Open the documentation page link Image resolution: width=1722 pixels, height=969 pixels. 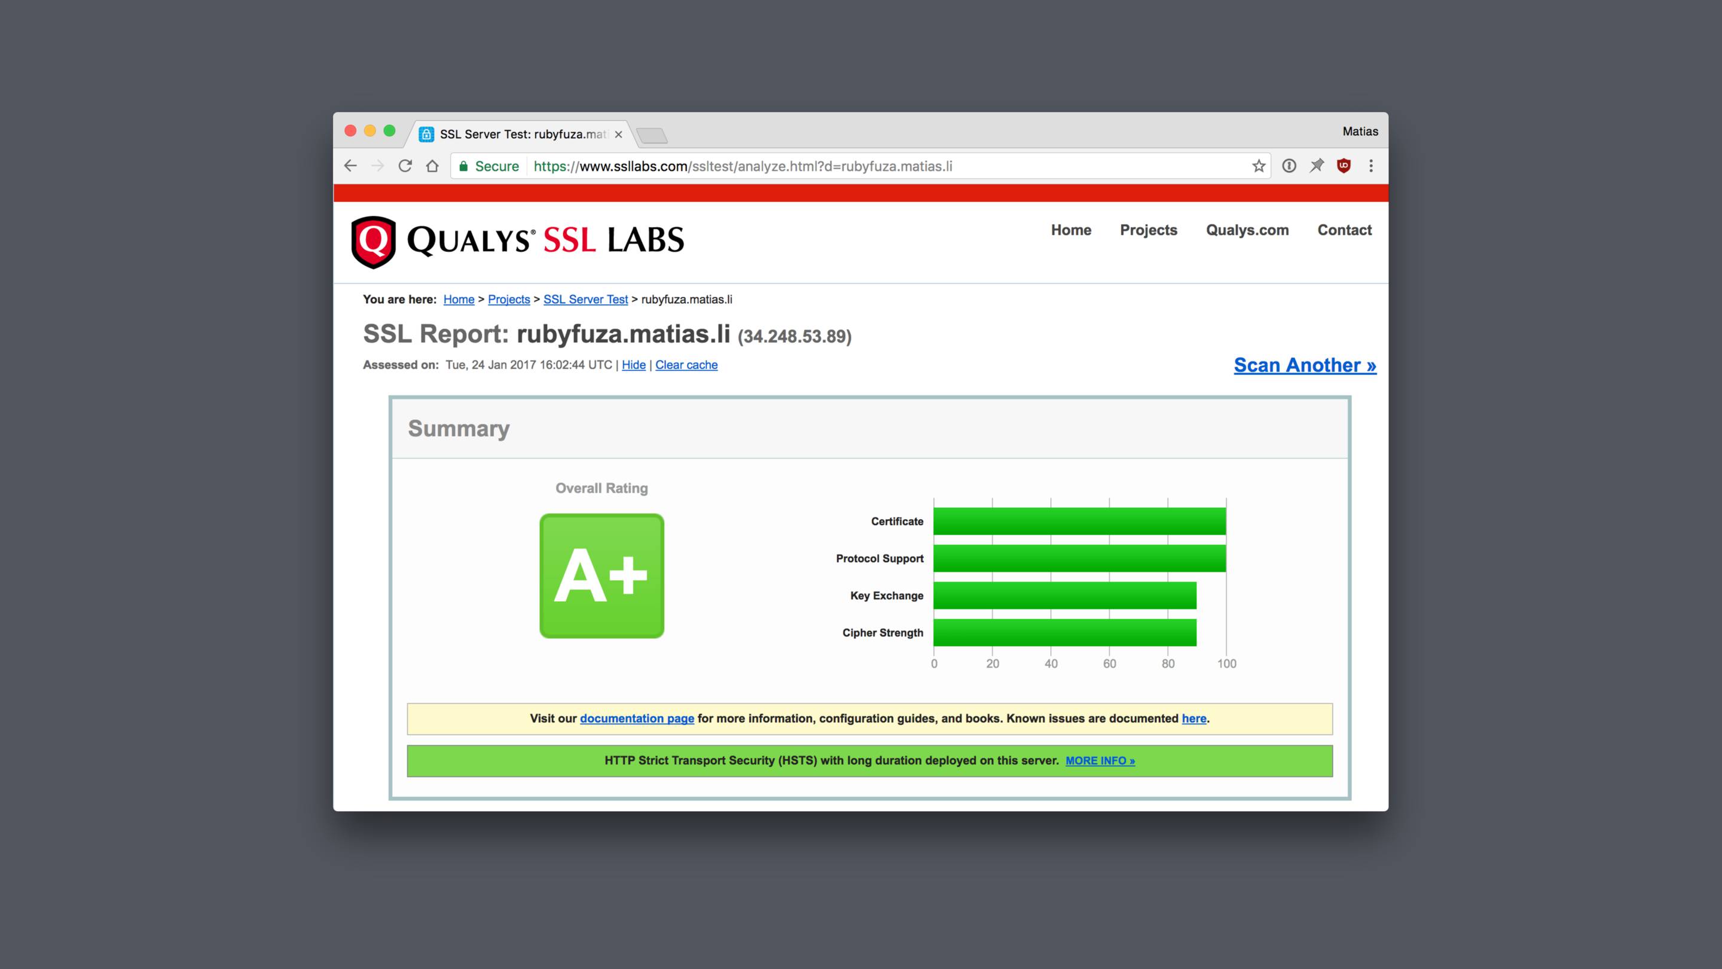pos(637,718)
